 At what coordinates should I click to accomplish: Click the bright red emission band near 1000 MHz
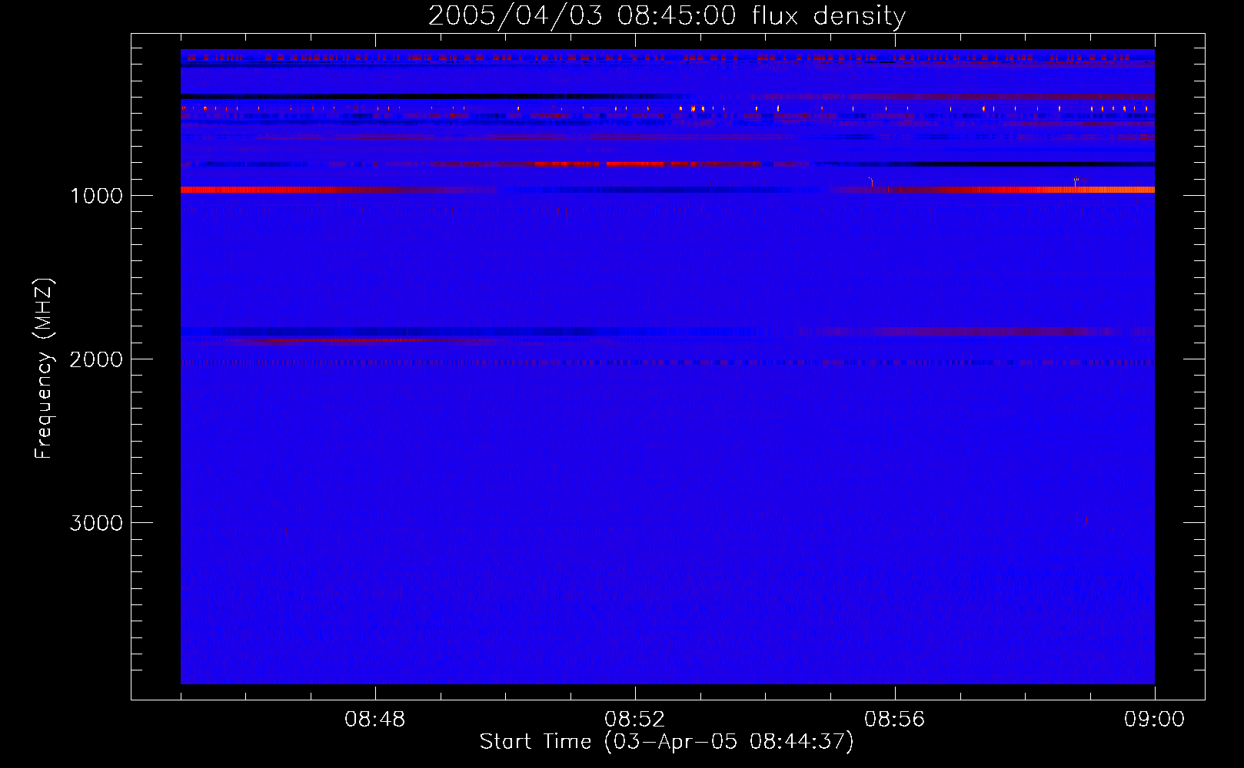click(x=667, y=190)
